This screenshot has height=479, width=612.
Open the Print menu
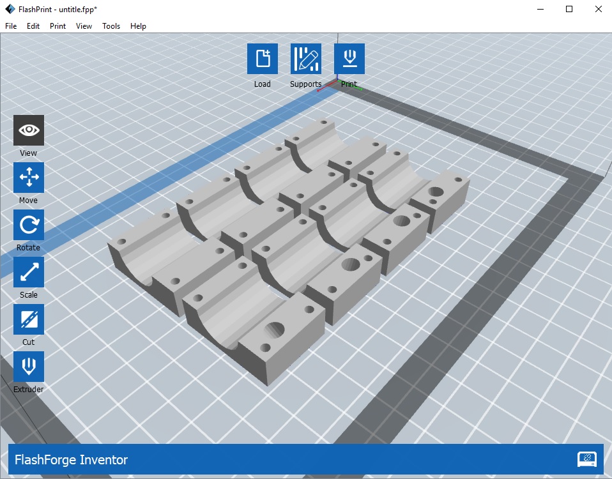[x=57, y=26]
